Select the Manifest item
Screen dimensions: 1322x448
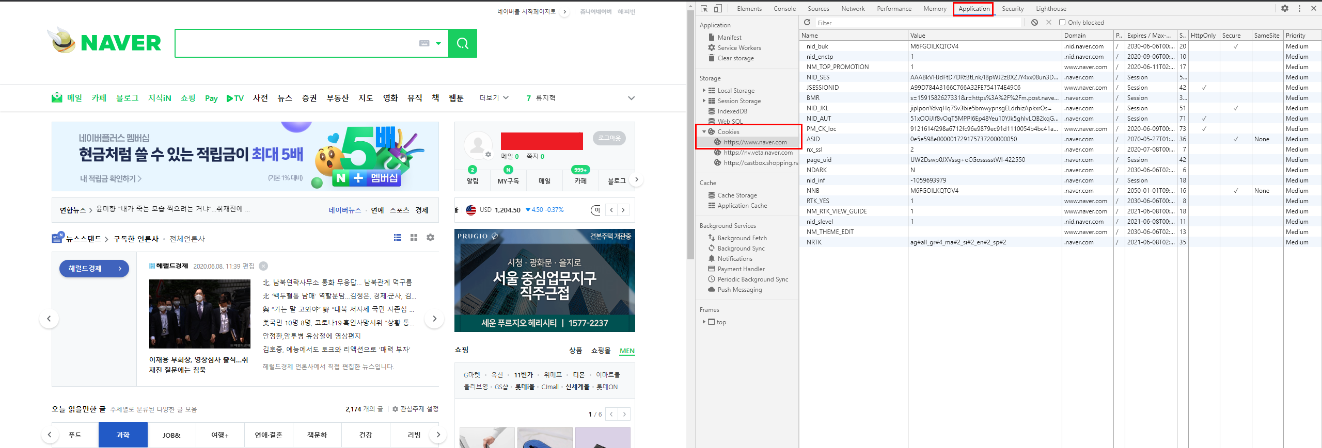(x=729, y=37)
